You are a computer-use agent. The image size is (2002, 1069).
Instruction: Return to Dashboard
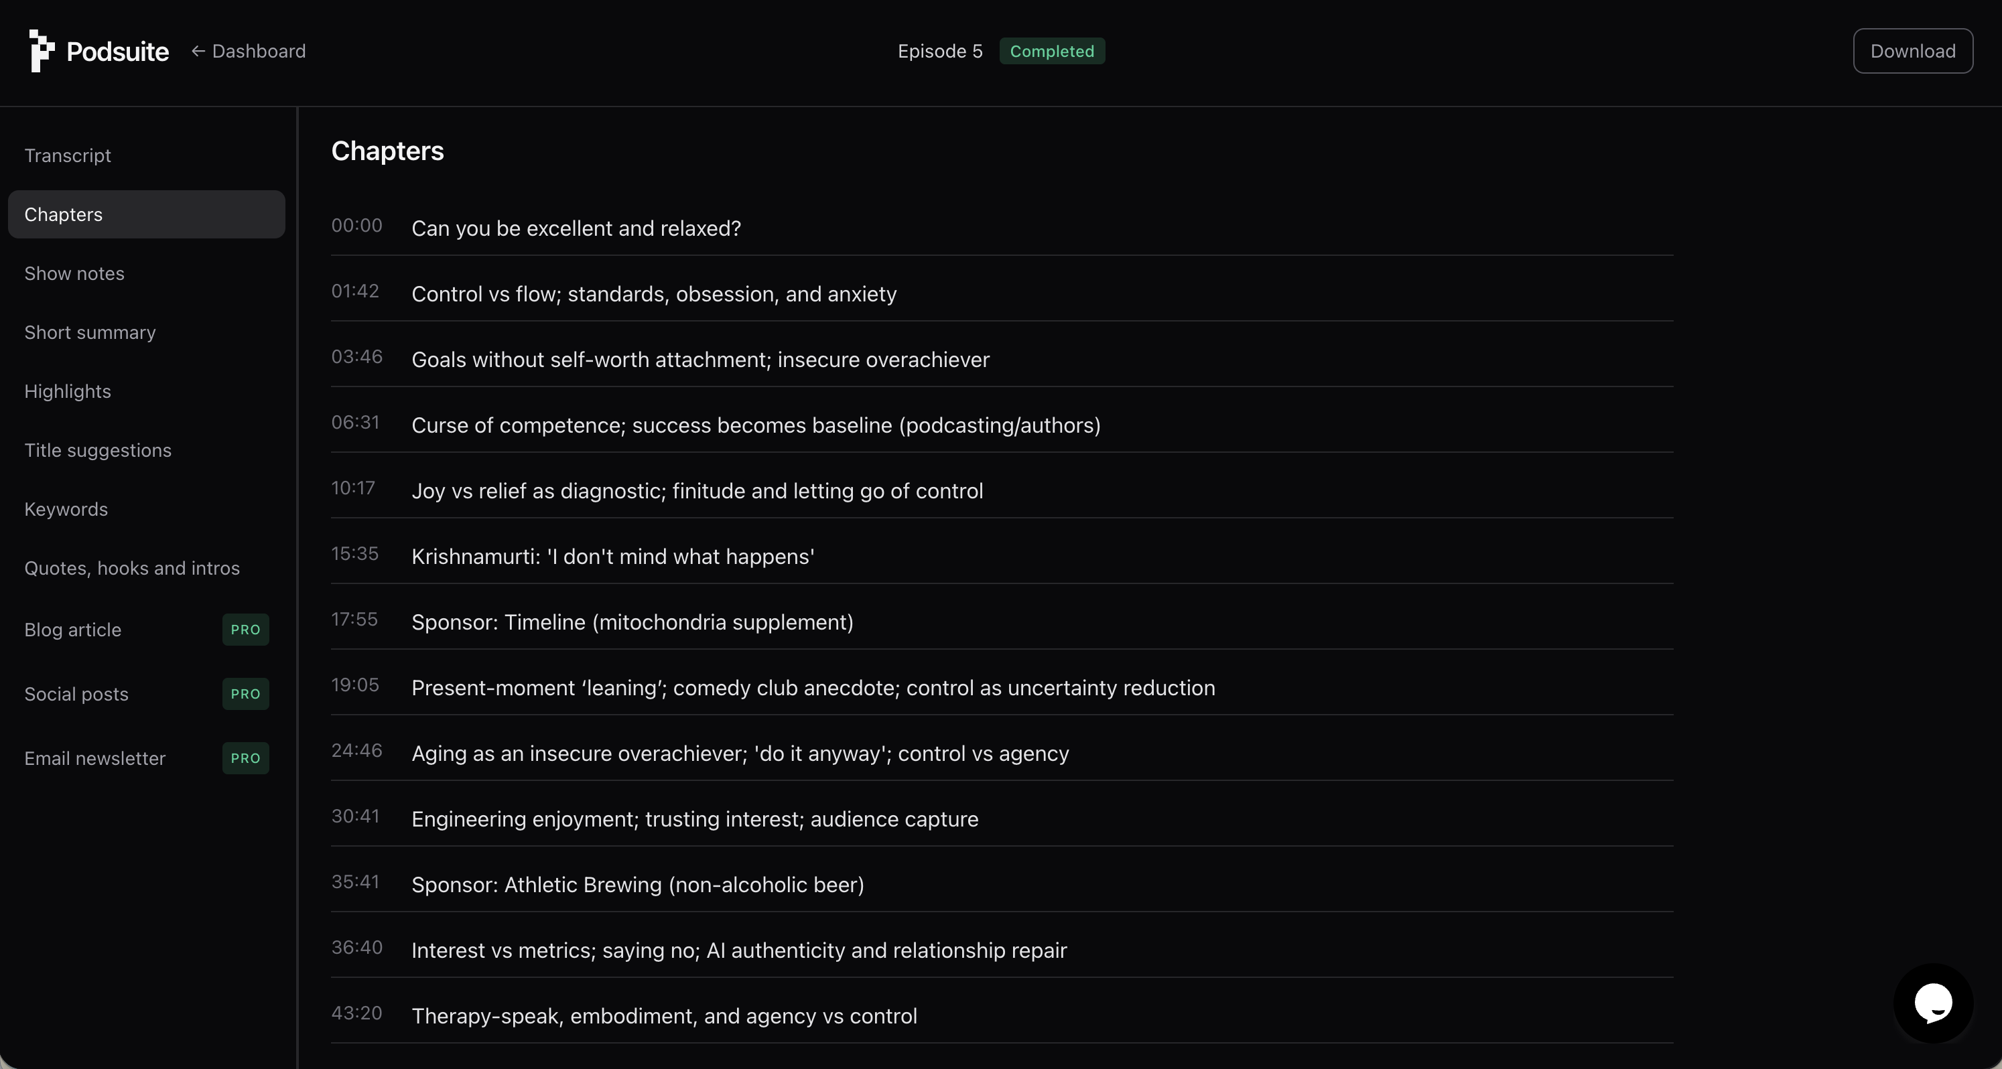258,52
